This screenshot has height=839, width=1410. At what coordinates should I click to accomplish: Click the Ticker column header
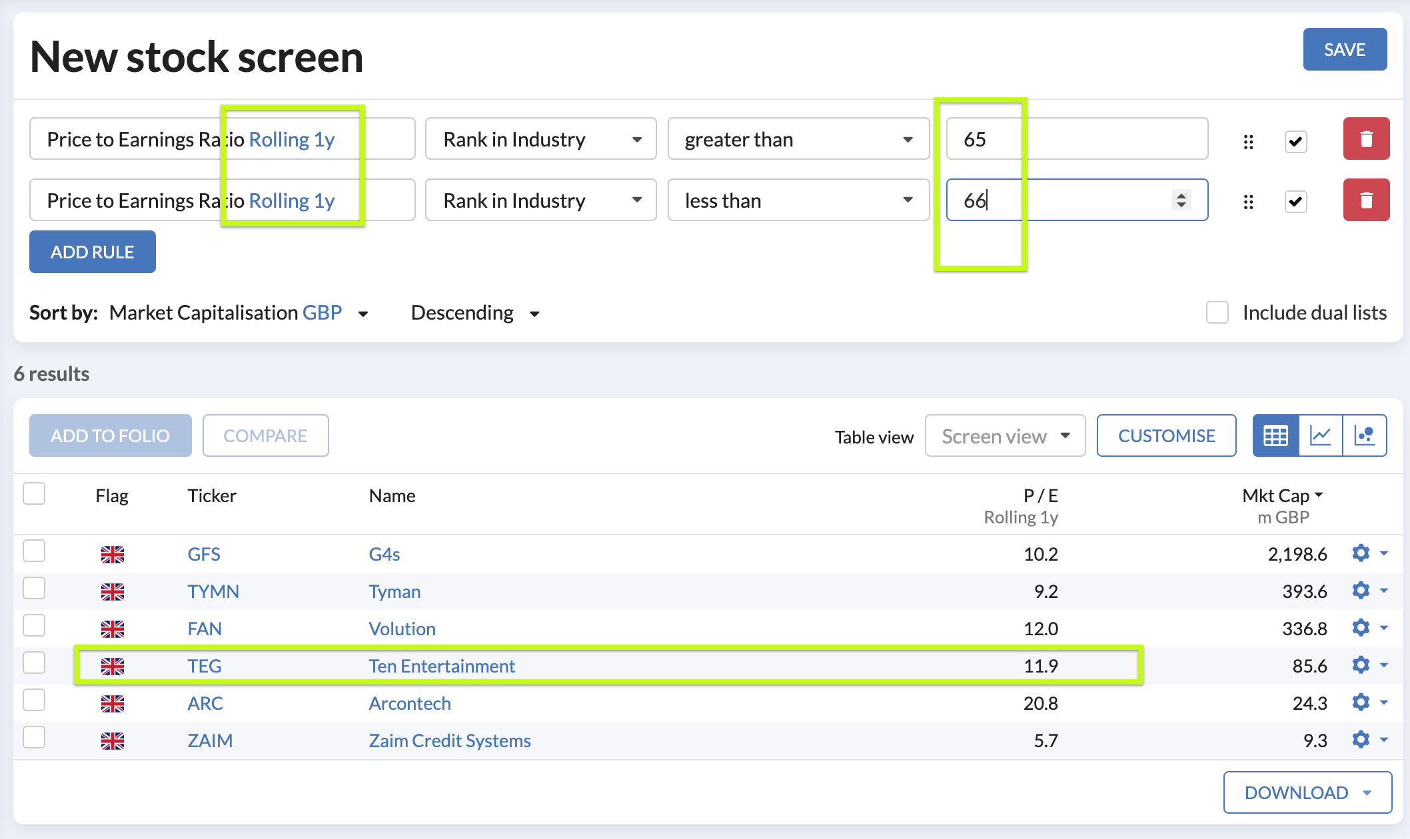coord(212,495)
